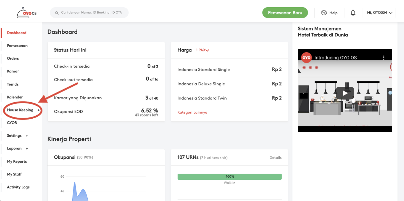
Task: Open video options three-dot menu
Action: pyautogui.click(x=384, y=58)
